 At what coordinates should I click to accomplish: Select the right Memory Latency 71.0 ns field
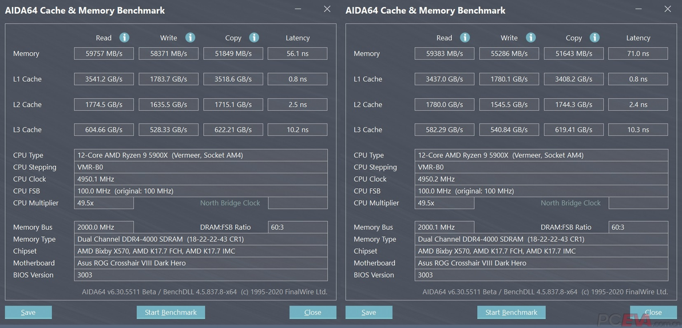click(x=638, y=54)
